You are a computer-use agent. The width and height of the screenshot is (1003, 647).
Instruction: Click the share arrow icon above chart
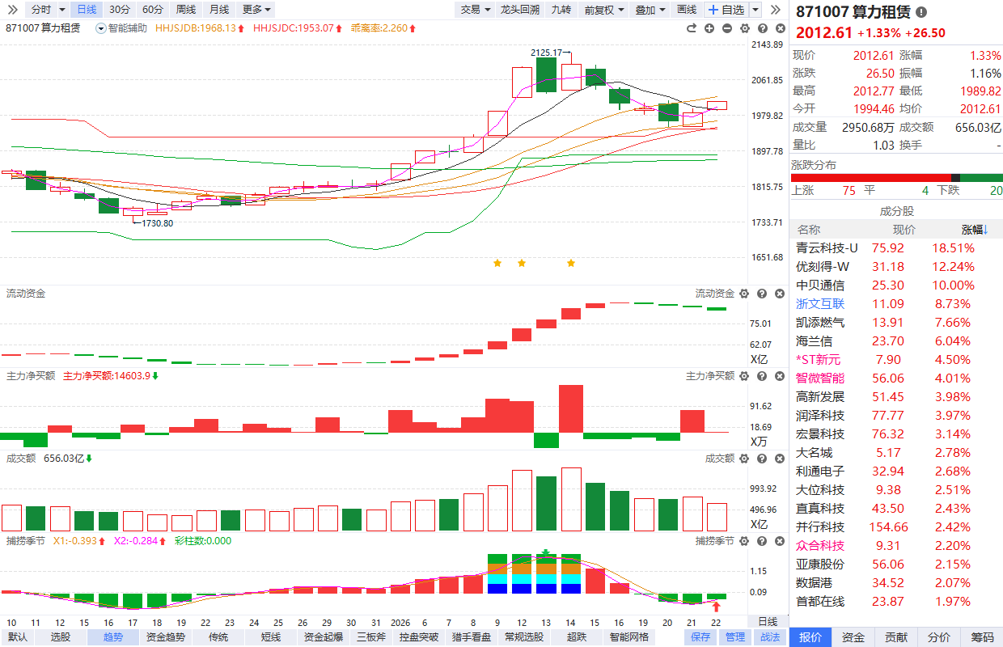(692, 28)
